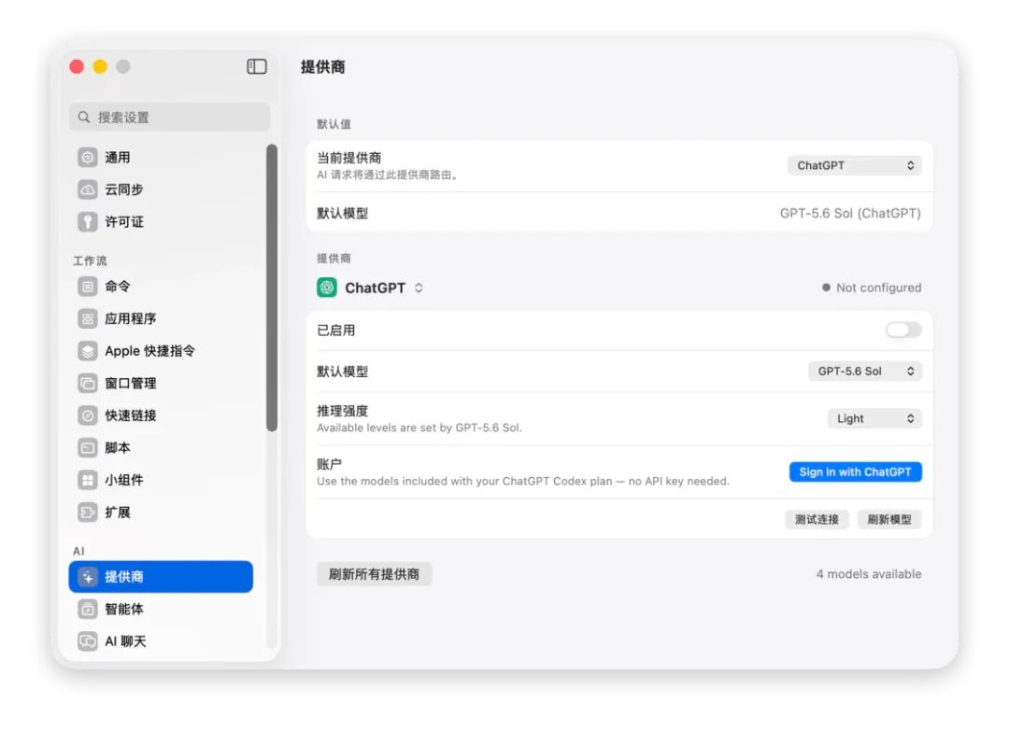Viewport: 1009px width, 730px height.
Task: Click the yellow minimize window button
Action: [x=100, y=66]
